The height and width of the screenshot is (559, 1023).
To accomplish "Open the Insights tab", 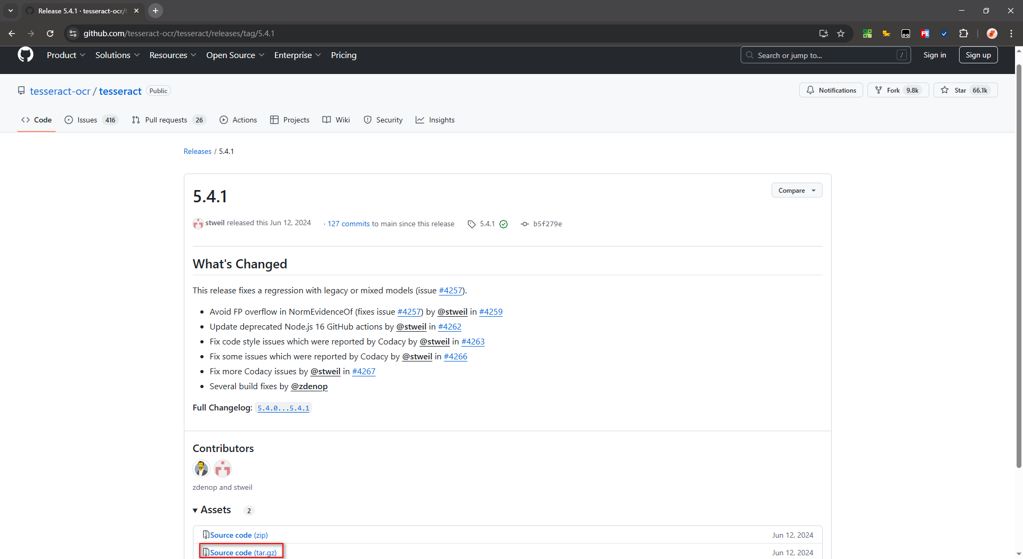I will tap(435, 120).
